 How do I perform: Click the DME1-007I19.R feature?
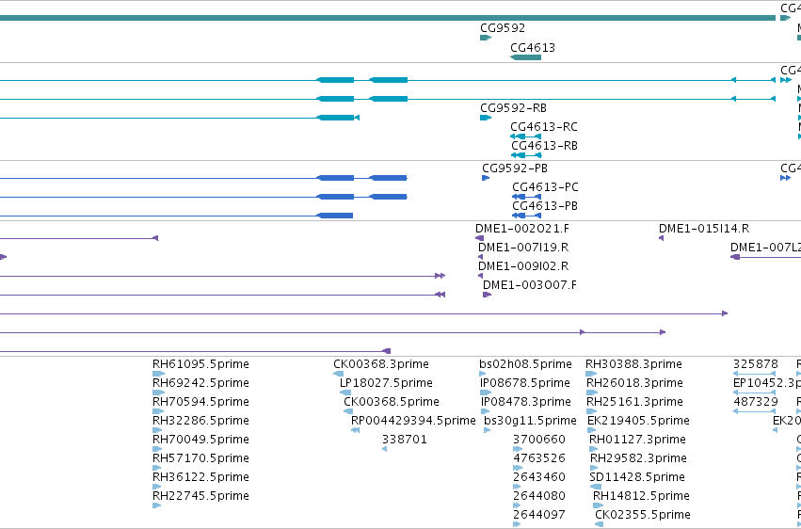[481, 257]
